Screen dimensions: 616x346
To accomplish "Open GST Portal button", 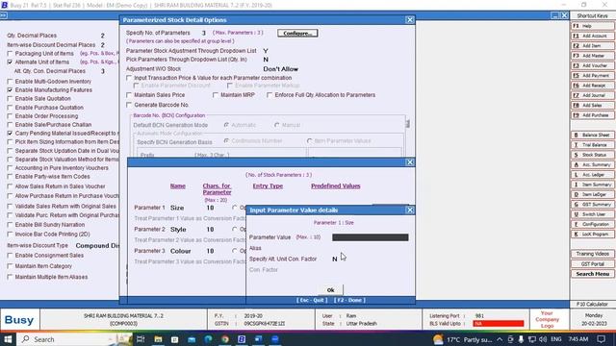I will [x=593, y=264].
